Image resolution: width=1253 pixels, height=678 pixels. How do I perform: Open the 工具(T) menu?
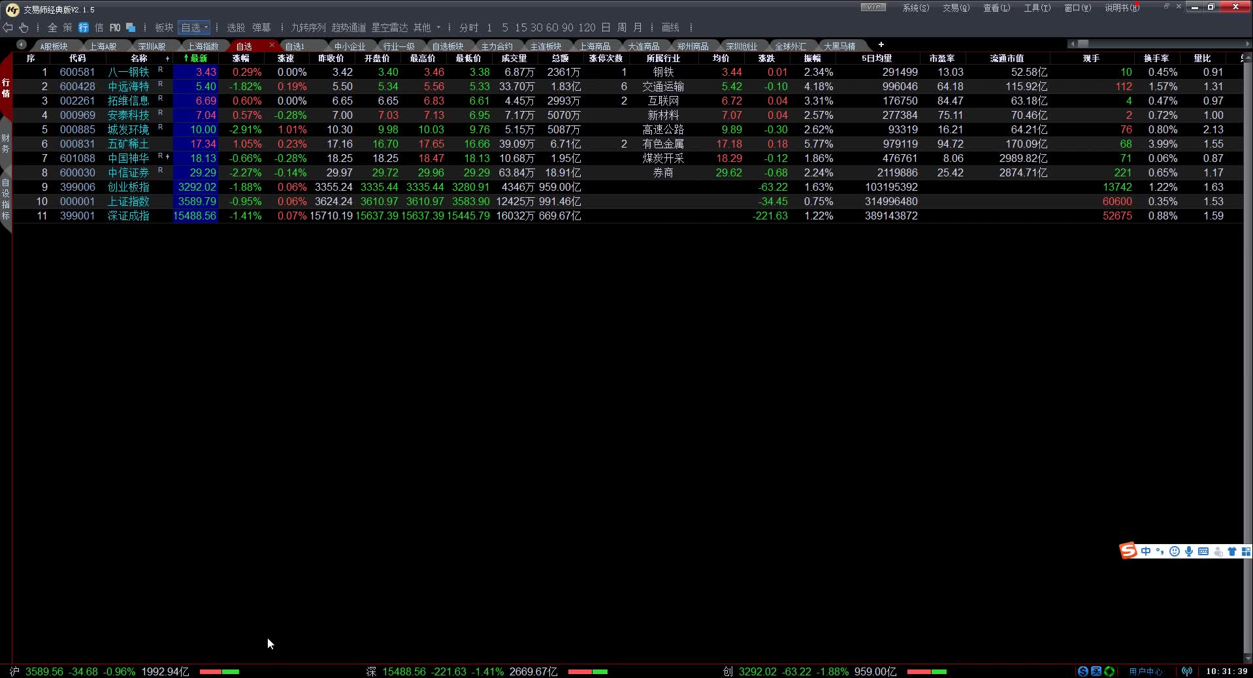(1037, 8)
